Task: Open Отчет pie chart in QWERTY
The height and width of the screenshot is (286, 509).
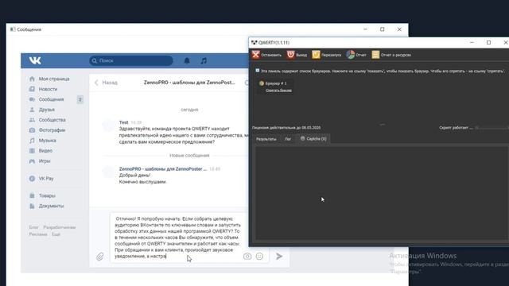Action: click(356, 55)
